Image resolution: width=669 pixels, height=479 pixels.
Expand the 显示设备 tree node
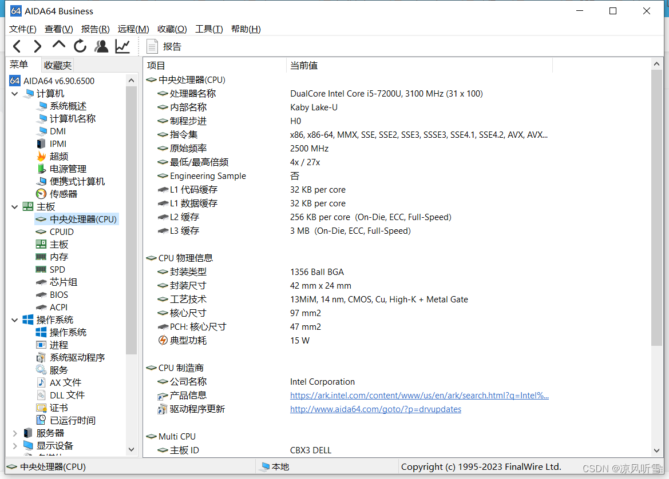click(x=14, y=446)
